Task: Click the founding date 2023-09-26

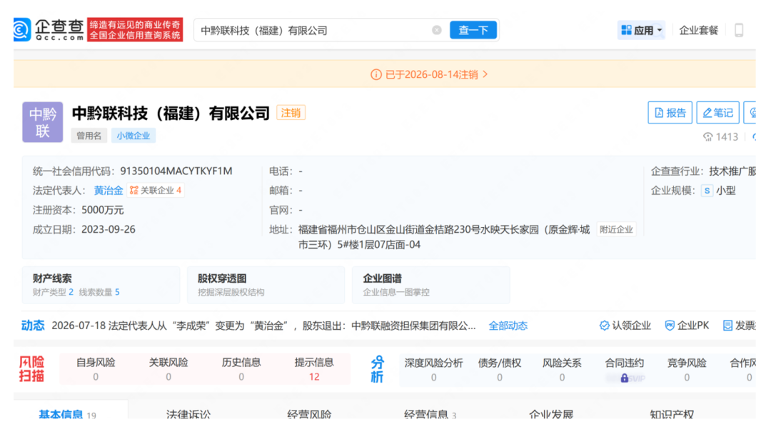Action: 109,229
